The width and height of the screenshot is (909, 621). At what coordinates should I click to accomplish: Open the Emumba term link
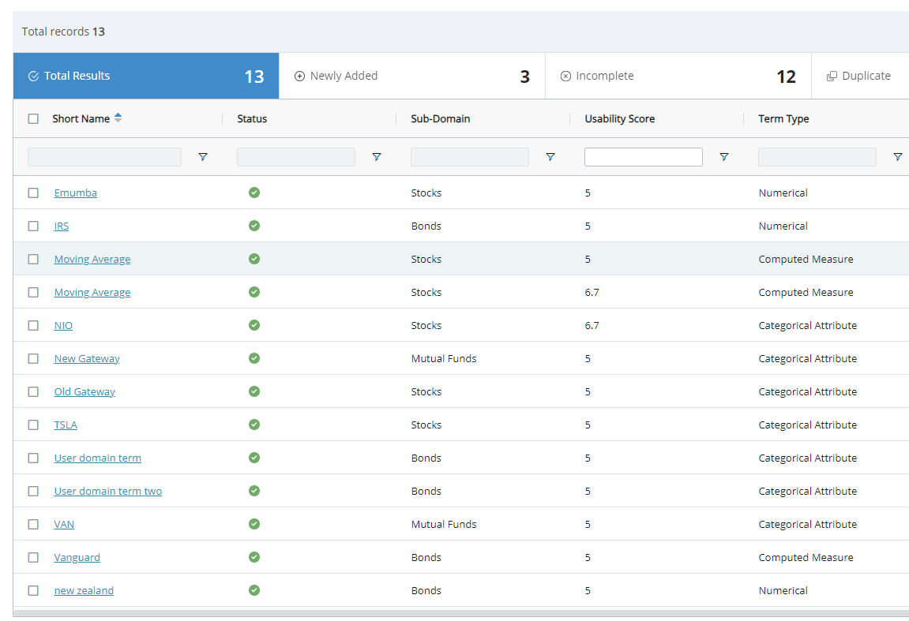point(75,193)
